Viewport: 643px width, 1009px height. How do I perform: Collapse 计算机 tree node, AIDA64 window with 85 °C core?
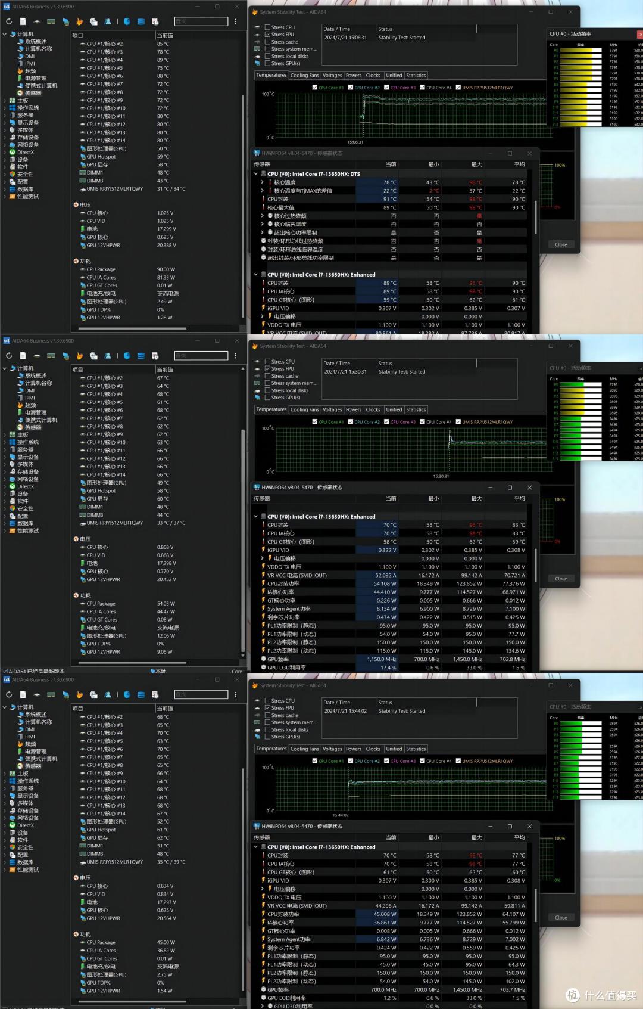[5, 34]
